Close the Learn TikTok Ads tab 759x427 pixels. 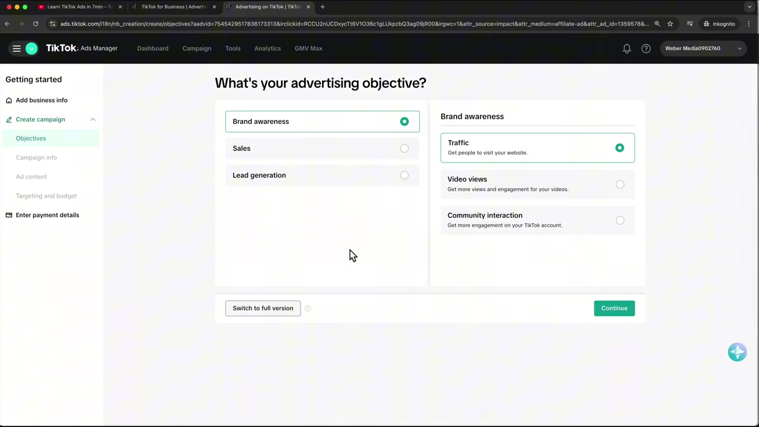pos(120,7)
